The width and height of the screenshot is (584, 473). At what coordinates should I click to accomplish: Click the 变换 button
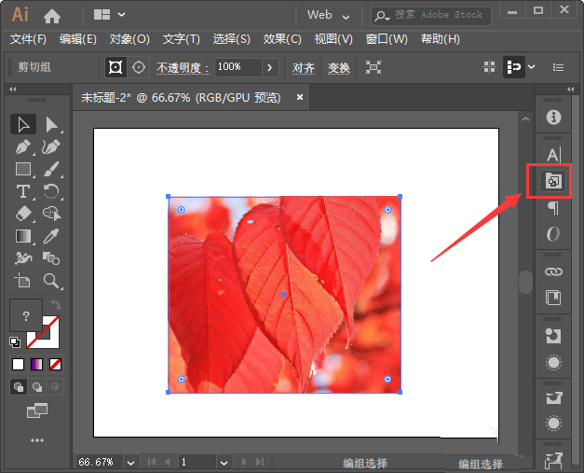click(x=339, y=67)
